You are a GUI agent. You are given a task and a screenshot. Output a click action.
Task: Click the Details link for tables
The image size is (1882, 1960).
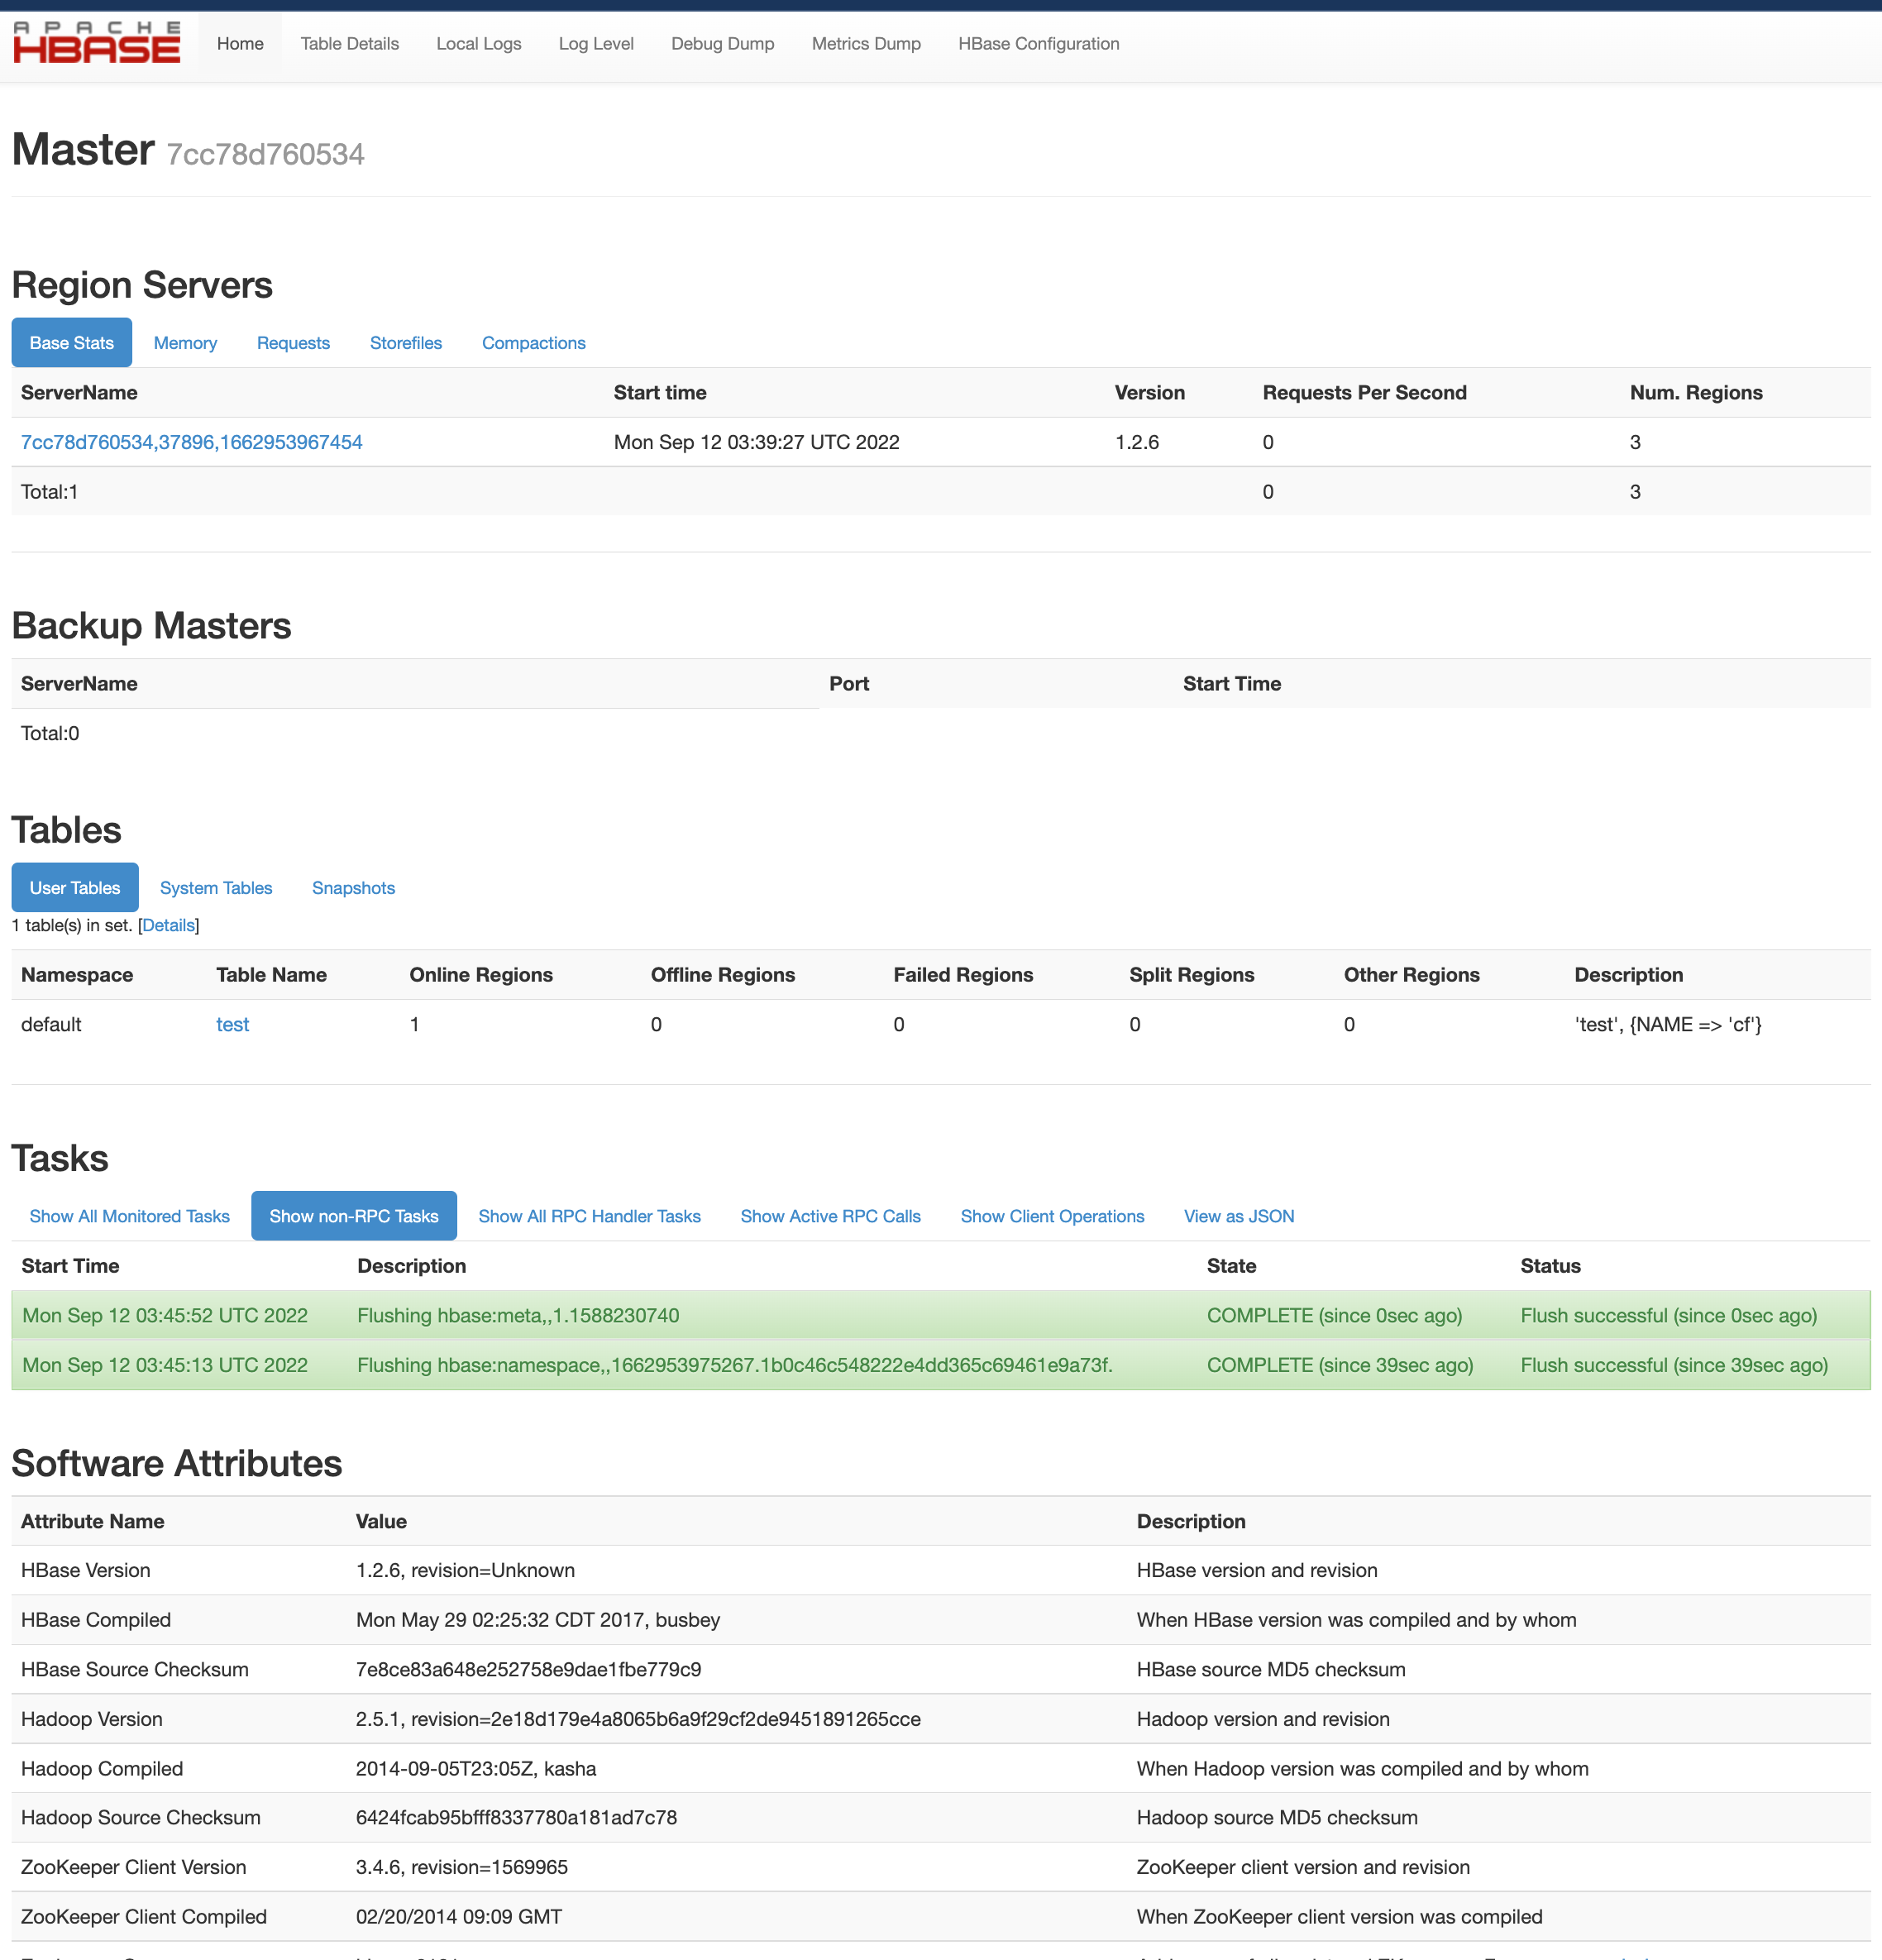point(168,925)
